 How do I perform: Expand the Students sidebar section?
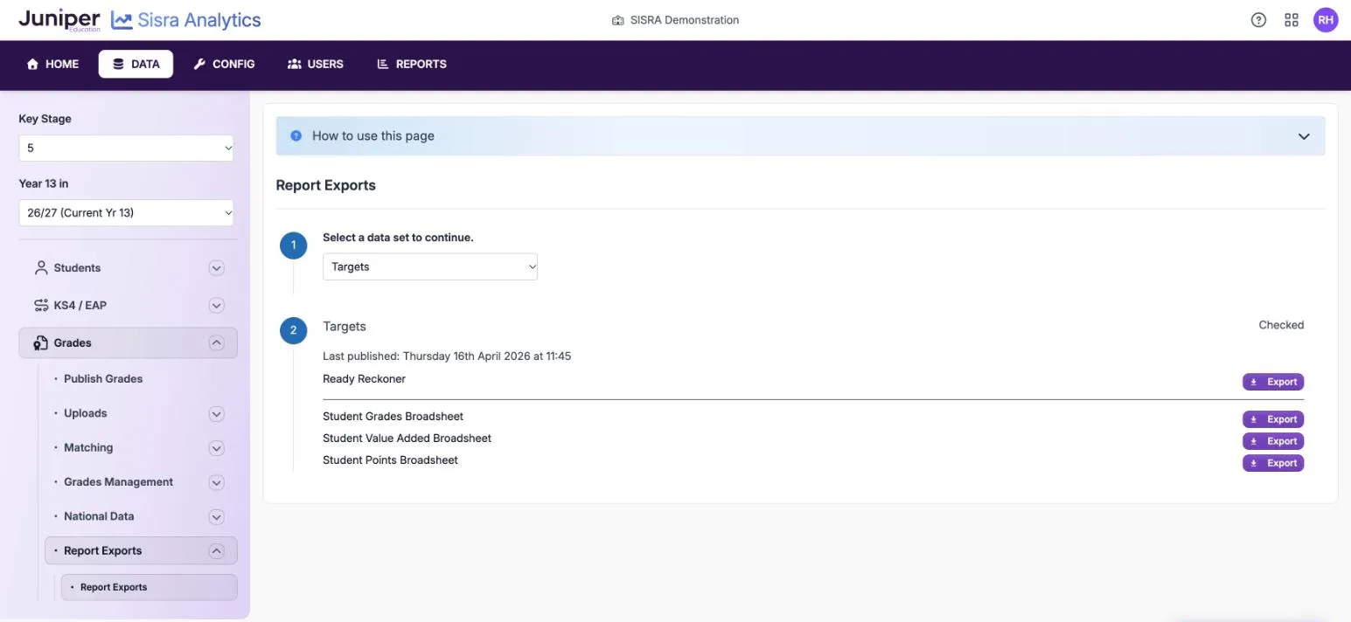click(217, 268)
